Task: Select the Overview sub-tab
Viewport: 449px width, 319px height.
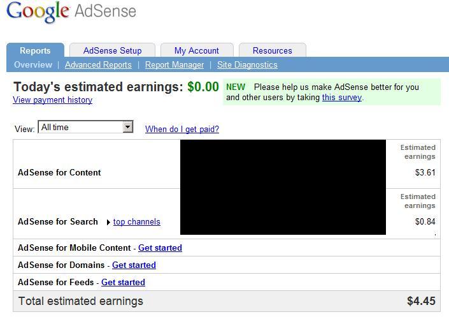Action: [33, 65]
